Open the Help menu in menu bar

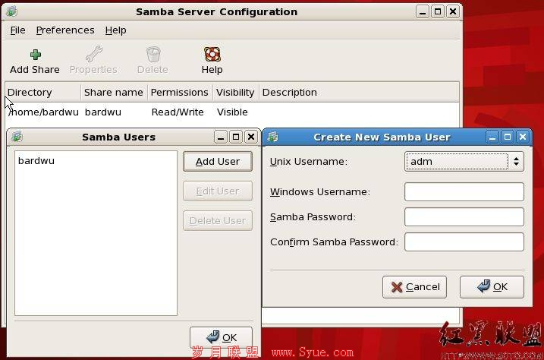pyautogui.click(x=115, y=30)
